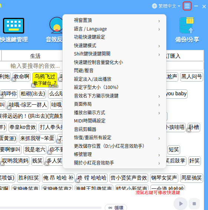Choose 閃避/壓音 menu item
The height and width of the screenshot is (210, 208).
point(114,71)
